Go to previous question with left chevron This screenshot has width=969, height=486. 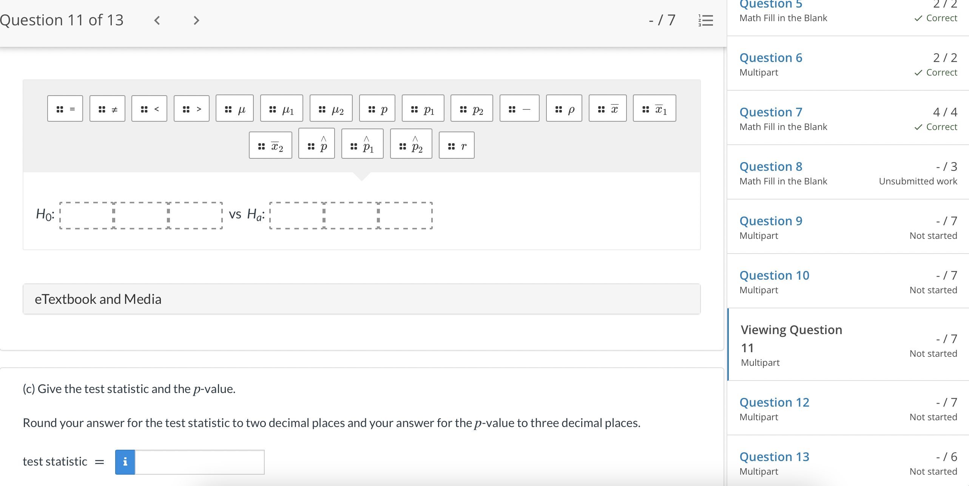click(157, 21)
